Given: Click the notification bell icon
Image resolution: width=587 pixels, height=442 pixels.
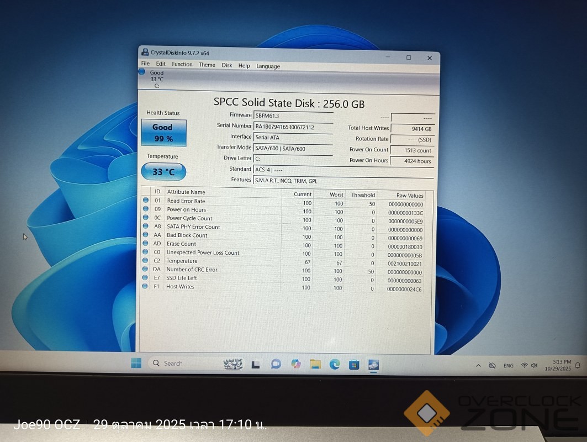Looking at the screenshot, I should coord(578,365).
